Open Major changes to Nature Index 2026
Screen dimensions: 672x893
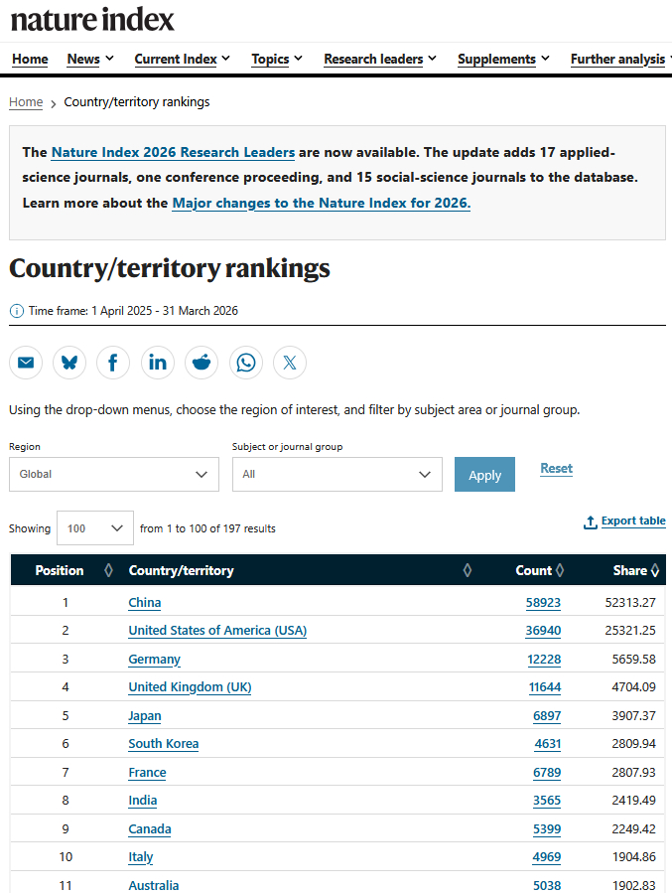pos(322,204)
